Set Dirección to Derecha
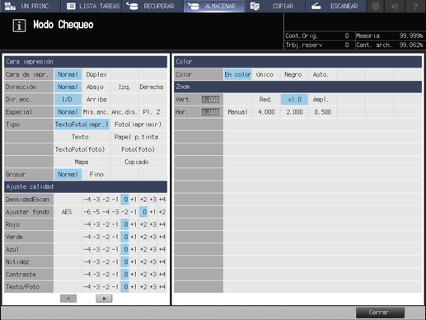This screenshot has width=426, height=320. click(152, 87)
